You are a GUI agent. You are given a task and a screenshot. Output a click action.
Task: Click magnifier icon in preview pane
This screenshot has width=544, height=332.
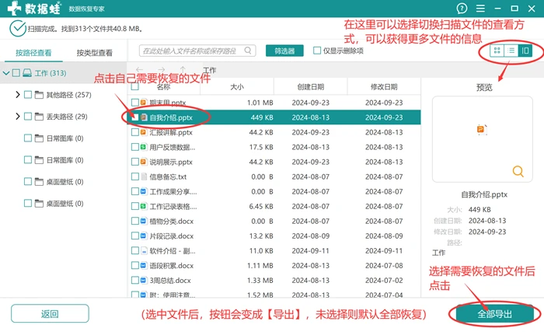(518, 171)
